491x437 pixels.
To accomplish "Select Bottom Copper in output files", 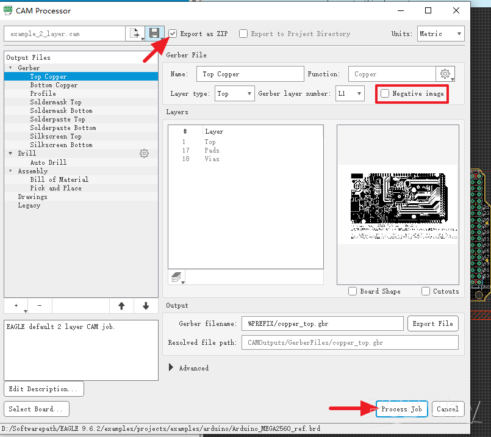I will pyautogui.click(x=54, y=85).
